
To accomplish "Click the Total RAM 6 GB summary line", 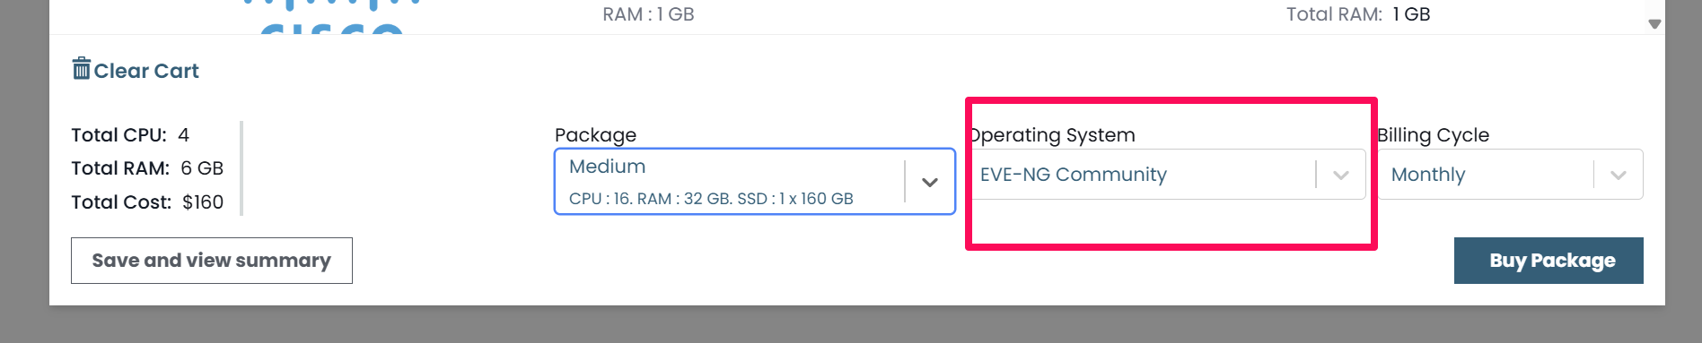I will click(147, 168).
